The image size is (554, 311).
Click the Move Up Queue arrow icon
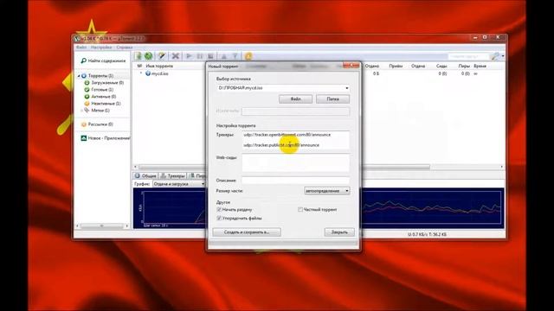[x=223, y=56]
